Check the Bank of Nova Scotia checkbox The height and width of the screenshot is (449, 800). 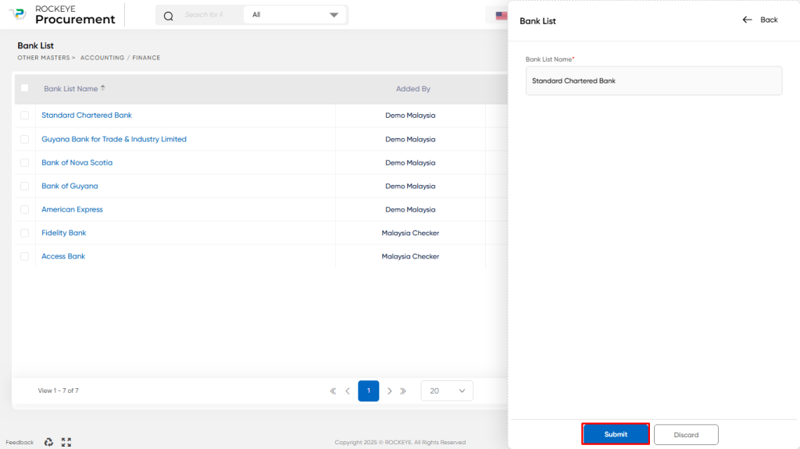point(24,162)
